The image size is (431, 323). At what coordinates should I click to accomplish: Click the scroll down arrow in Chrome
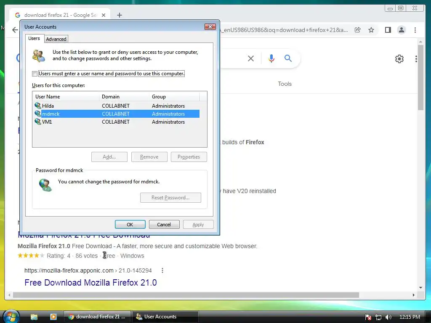[420, 288]
